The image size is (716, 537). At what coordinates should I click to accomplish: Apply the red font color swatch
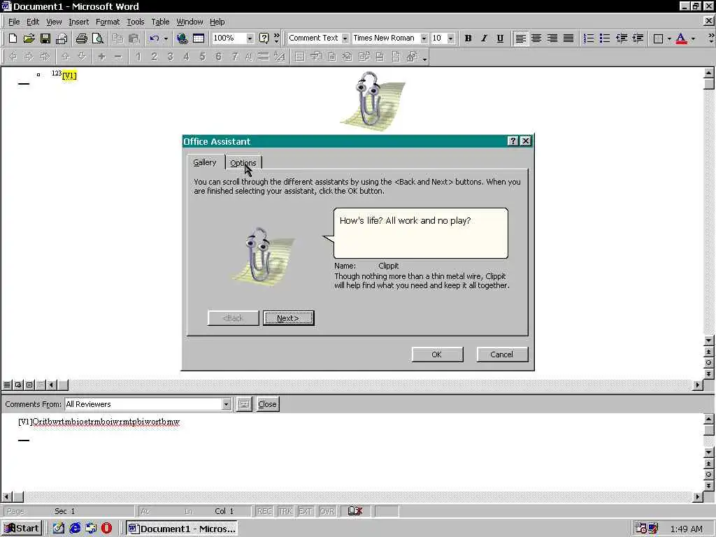click(x=681, y=38)
